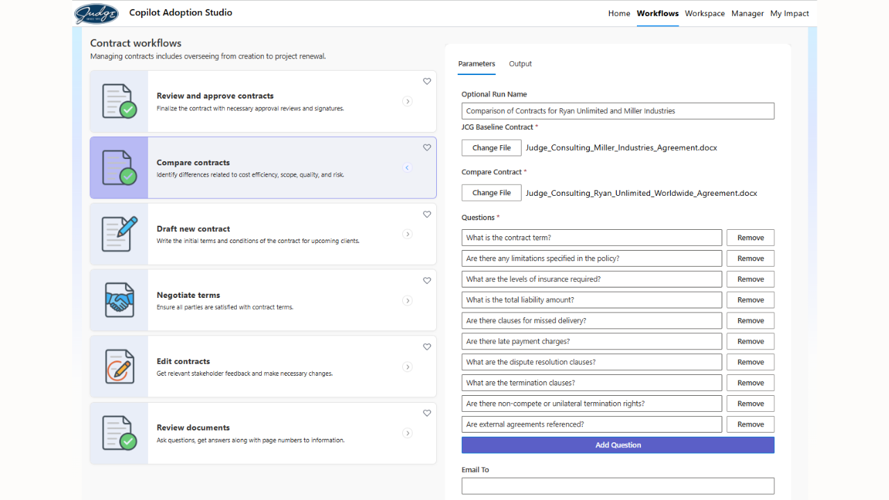Click the Ryan Unlimited Worldwide Agreement file name
Viewport: 889px width, 500px height.
tap(642, 193)
